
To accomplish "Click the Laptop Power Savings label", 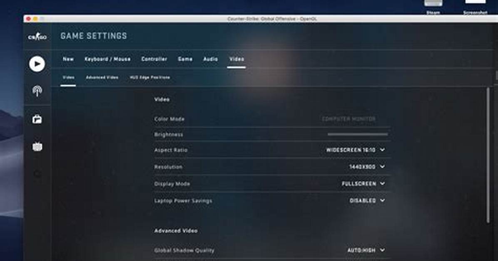I will click(x=183, y=200).
